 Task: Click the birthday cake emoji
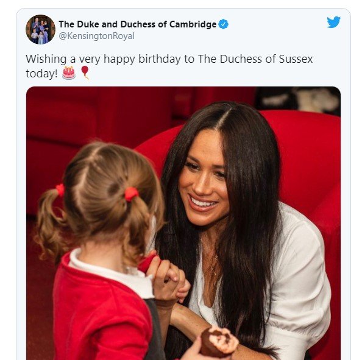coord(69,72)
